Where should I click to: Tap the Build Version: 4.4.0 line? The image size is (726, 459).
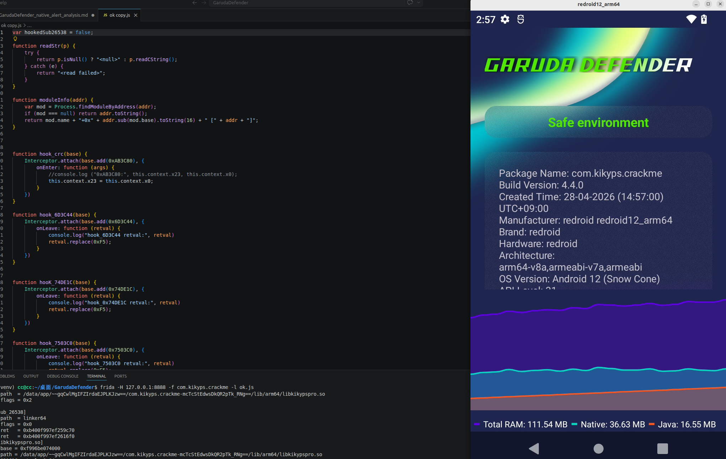pyautogui.click(x=541, y=185)
